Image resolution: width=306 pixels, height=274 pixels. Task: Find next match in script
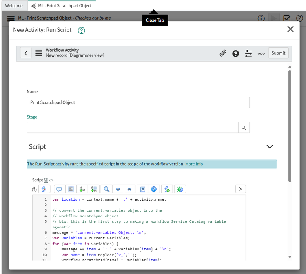click(118, 189)
